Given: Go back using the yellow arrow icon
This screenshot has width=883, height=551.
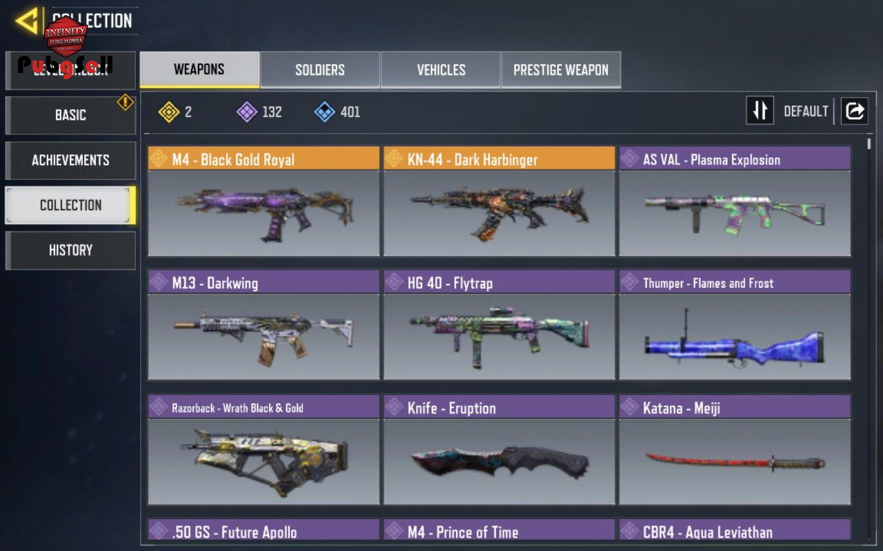Looking at the screenshot, I should coord(26,21).
